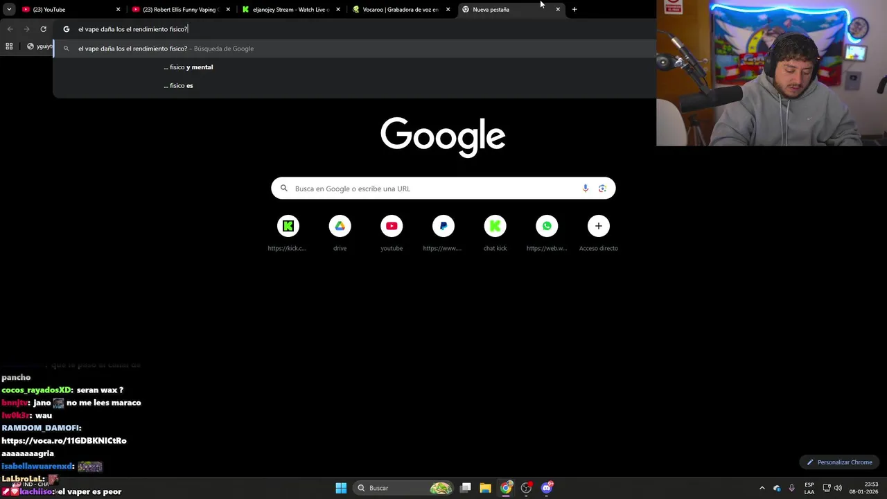This screenshot has width=887, height=499.
Task: Open network settings tray icon
Action: pyautogui.click(x=827, y=488)
